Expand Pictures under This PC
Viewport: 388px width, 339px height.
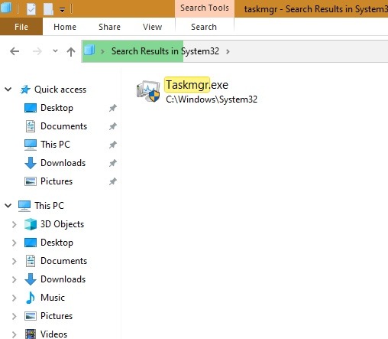(x=15, y=316)
